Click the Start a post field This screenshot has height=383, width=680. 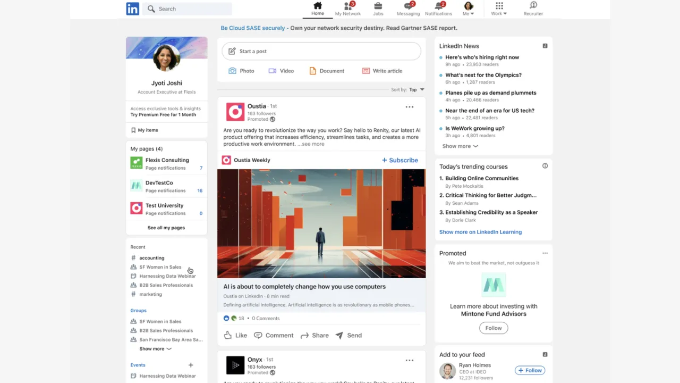point(321,51)
